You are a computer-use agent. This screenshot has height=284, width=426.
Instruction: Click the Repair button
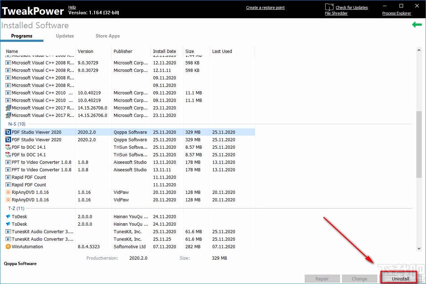[x=322, y=279]
